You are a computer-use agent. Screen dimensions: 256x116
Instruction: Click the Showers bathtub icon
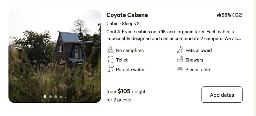coord(180,60)
